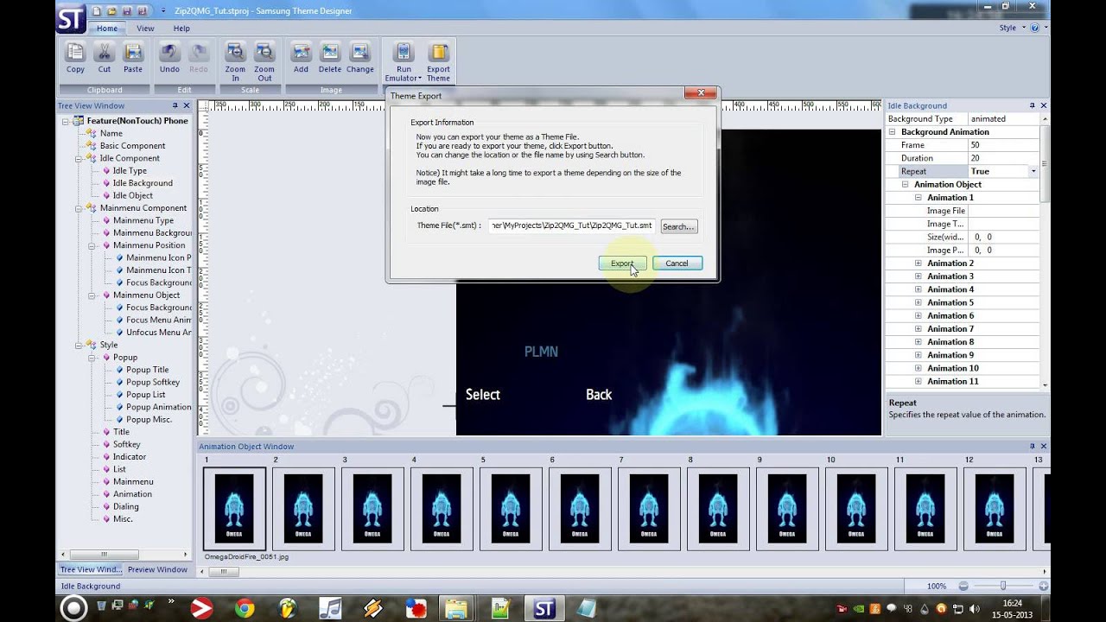Click the help question mark icon
Viewport: 1106px width, 622px height.
point(1034,28)
